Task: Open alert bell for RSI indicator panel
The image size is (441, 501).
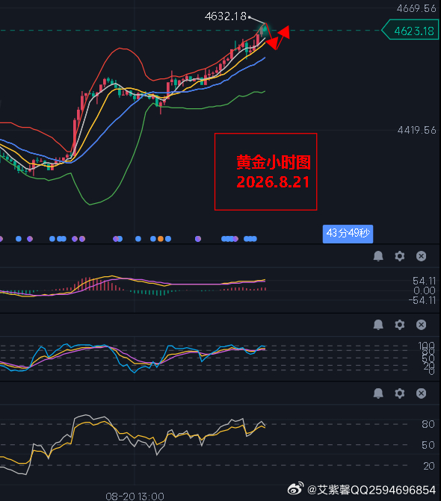Action: pyautogui.click(x=378, y=393)
